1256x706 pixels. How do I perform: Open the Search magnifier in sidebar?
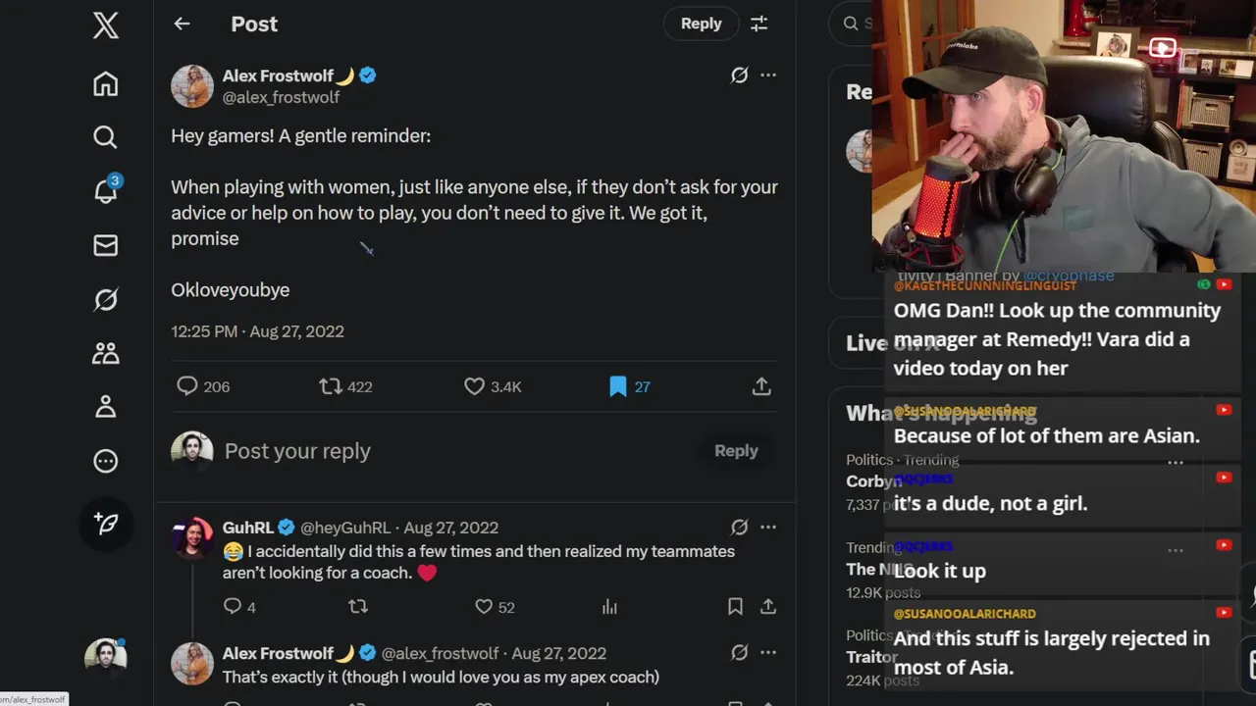pos(106,136)
